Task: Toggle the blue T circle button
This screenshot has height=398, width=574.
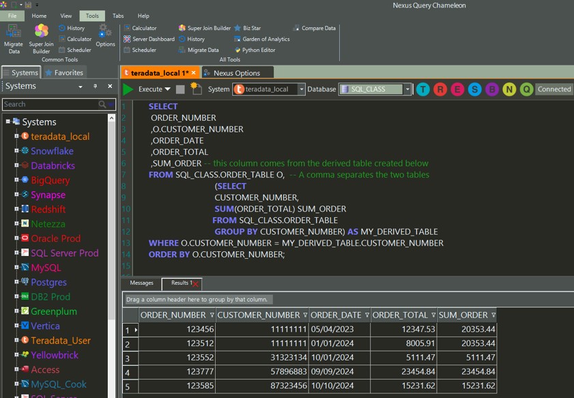Action: pos(423,89)
